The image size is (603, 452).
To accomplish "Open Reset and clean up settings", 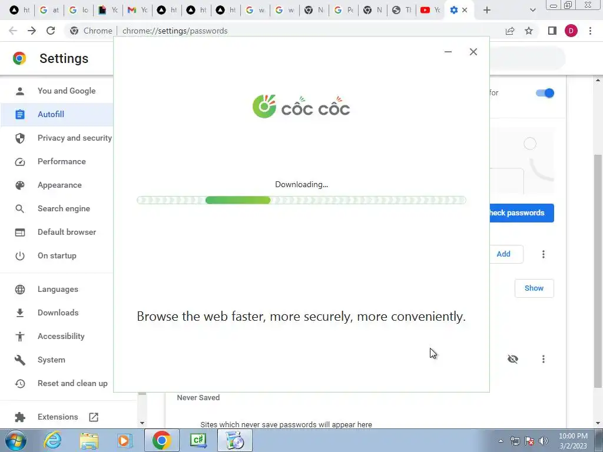I will click(72, 383).
